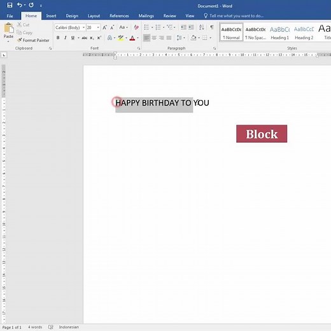Open the Clipboard pane launcher
The width and height of the screenshot is (331, 331).
pyautogui.click(x=50, y=48)
